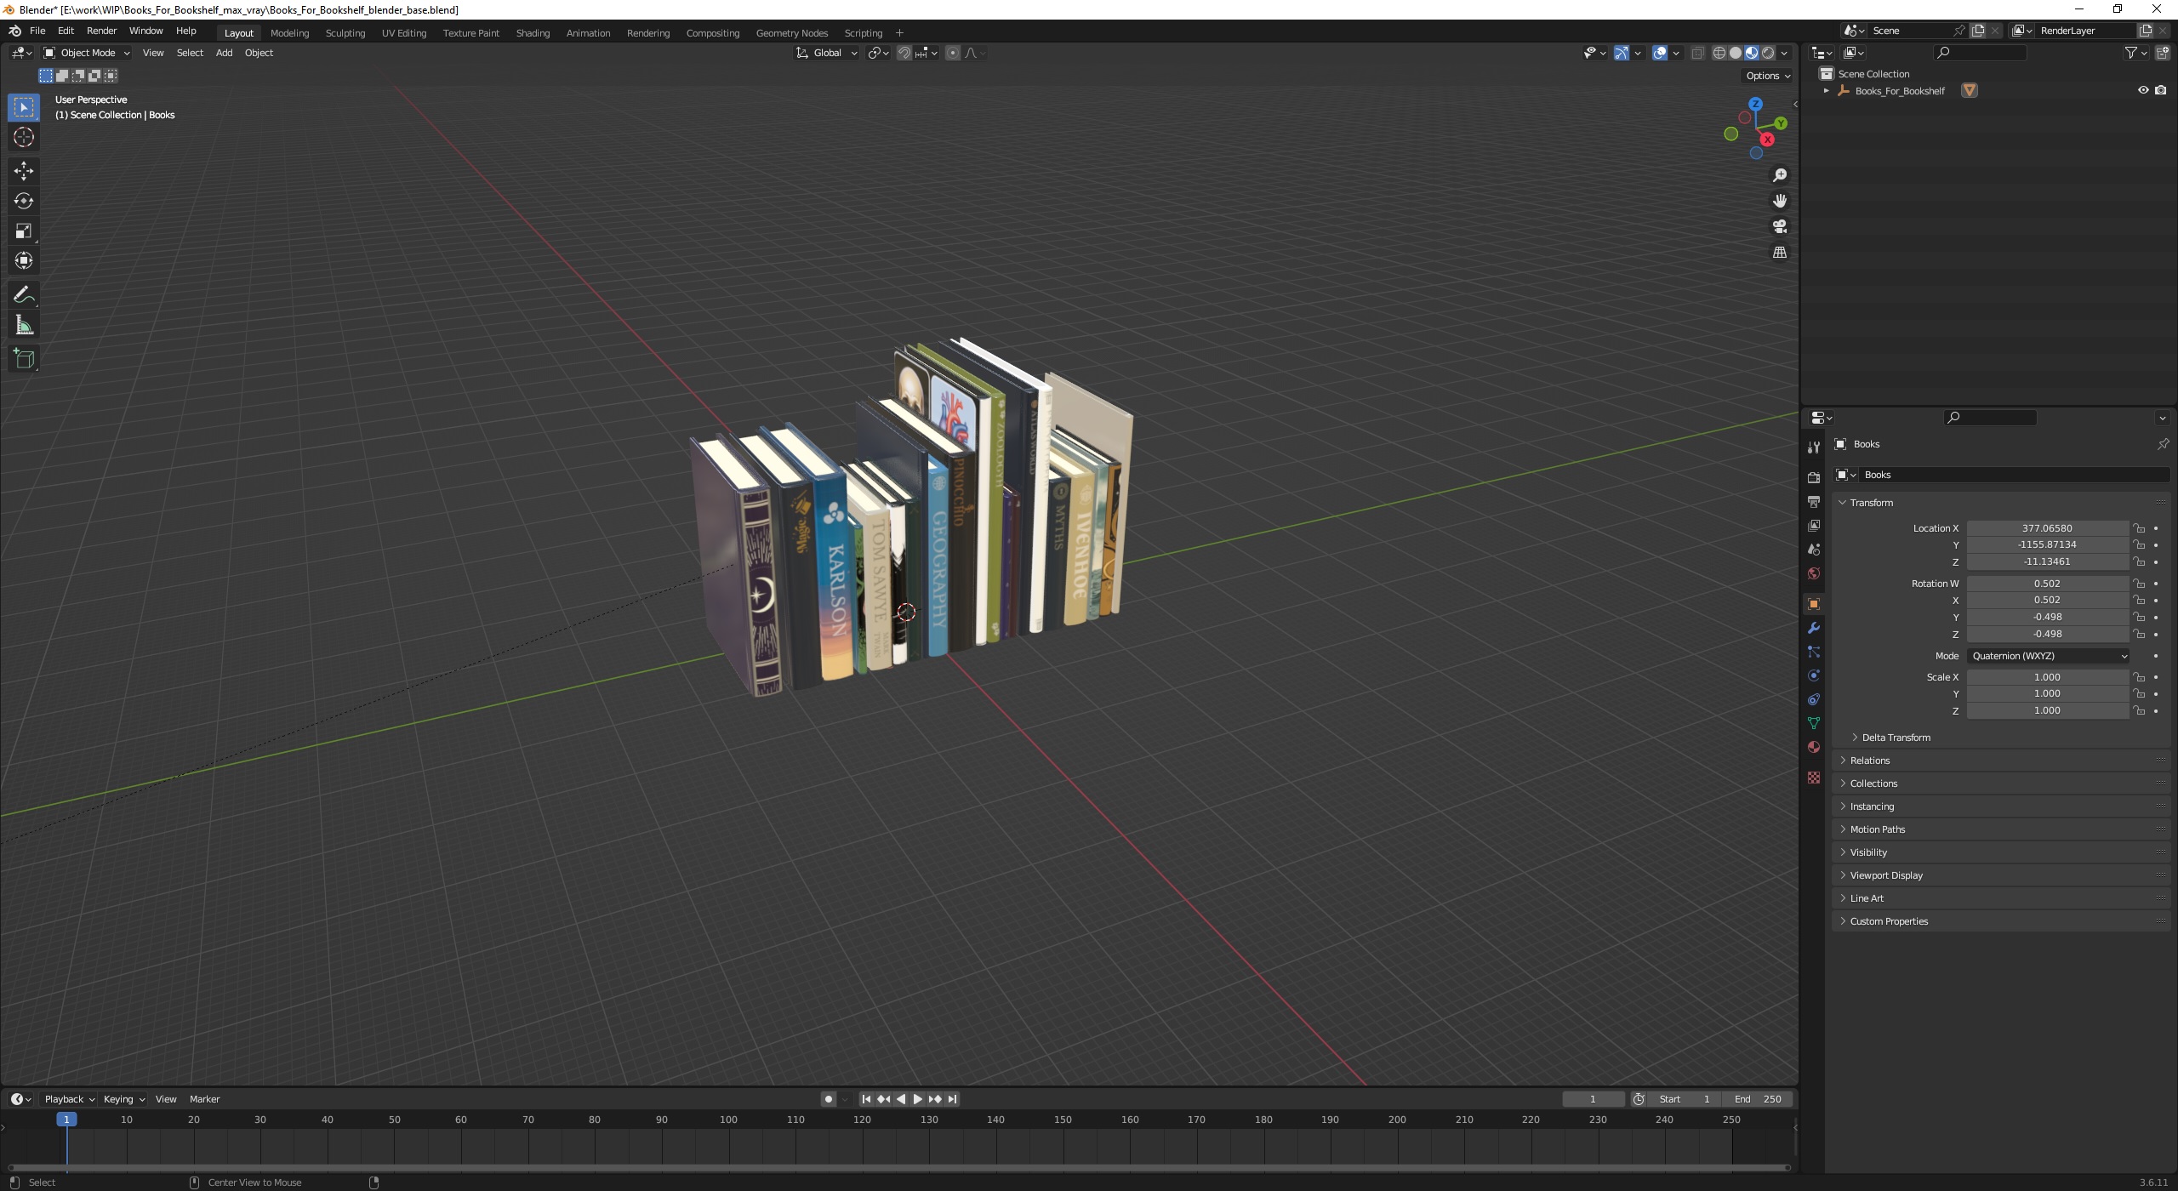The image size is (2178, 1191).
Task: Expand Books_For_Bookshelf in outliner
Action: [x=1826, y=90]
